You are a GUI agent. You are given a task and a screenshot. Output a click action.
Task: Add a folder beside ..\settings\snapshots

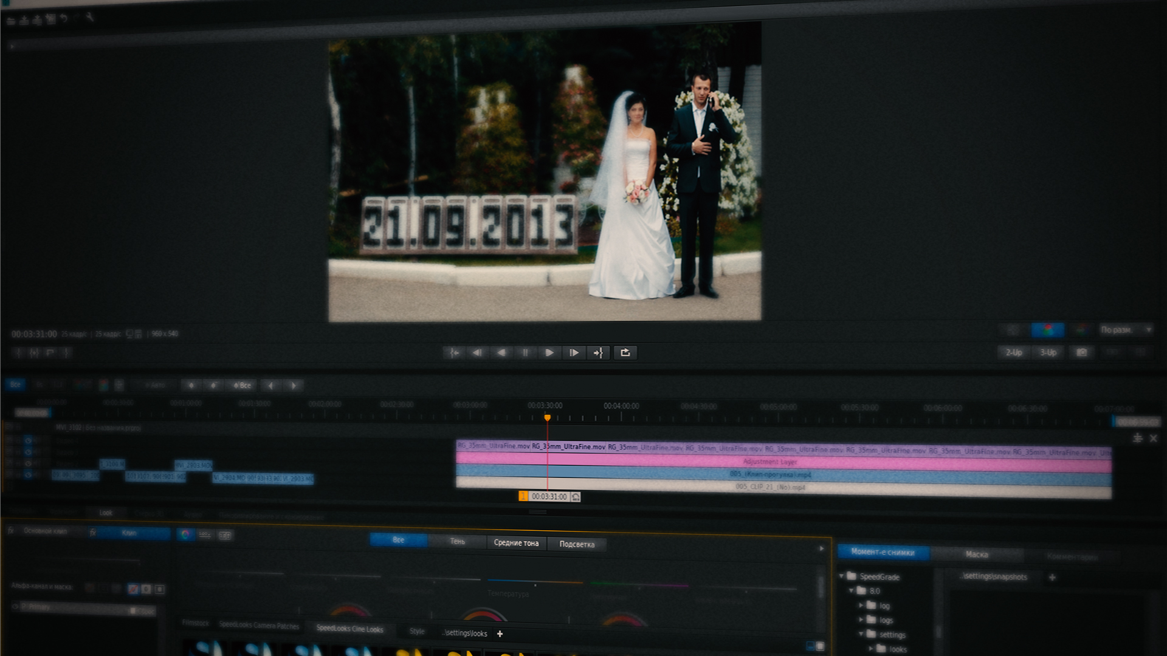1052,577
